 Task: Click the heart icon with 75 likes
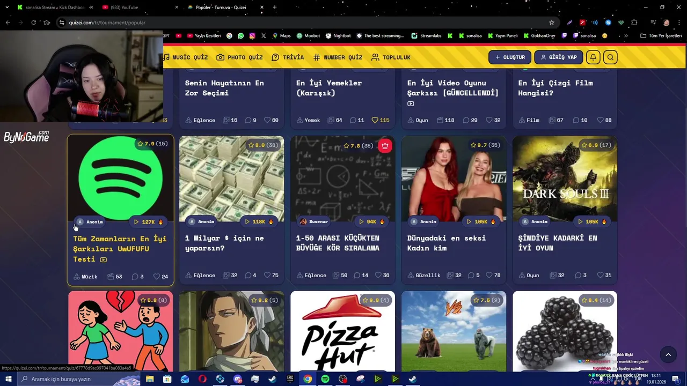pos(267,275)
